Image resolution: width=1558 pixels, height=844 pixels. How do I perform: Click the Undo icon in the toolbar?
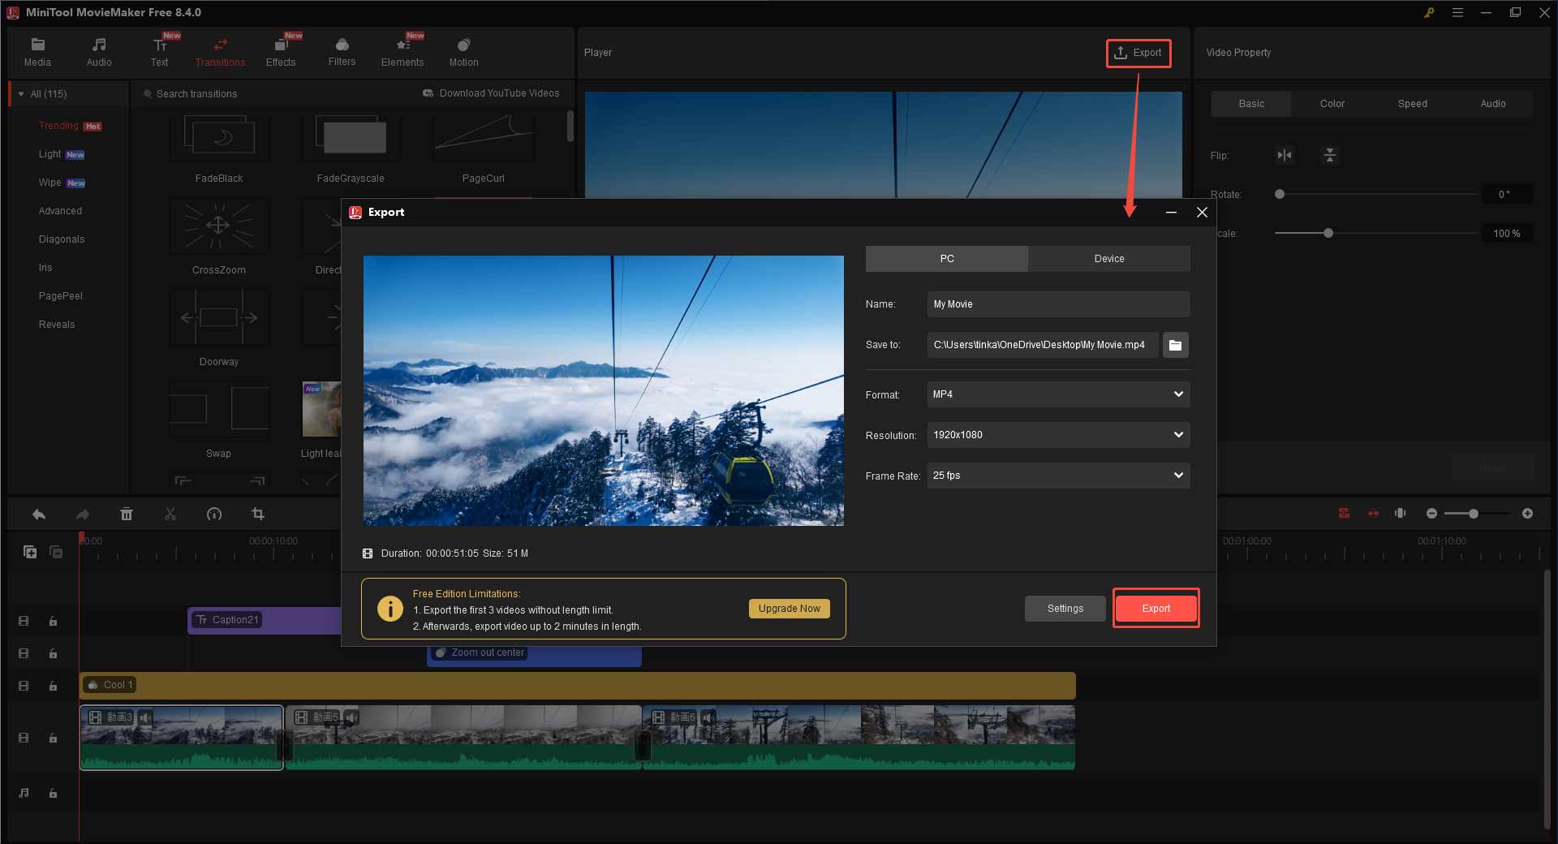(x=38, y=514)
